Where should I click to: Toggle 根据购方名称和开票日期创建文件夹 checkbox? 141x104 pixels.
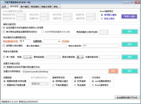22,67
